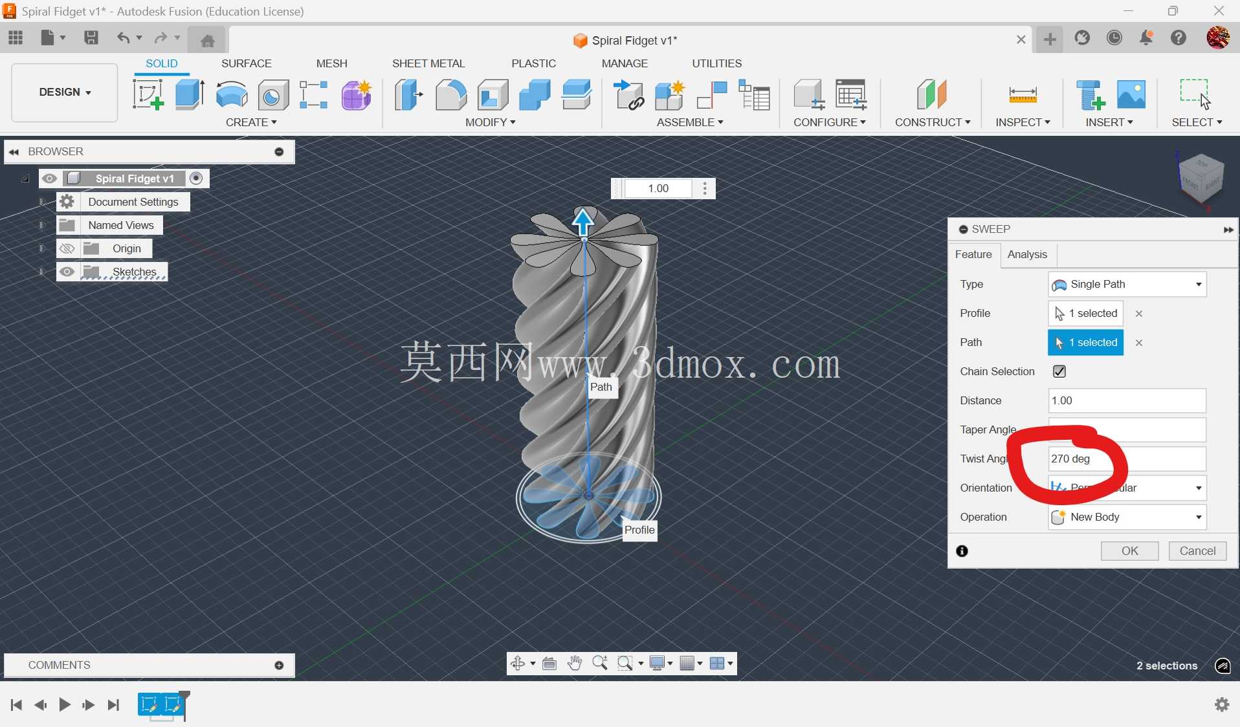This screenshot has width=1240, height=727.
Task: Switch to the SURFACE tab
Action: tap(246, 63)
